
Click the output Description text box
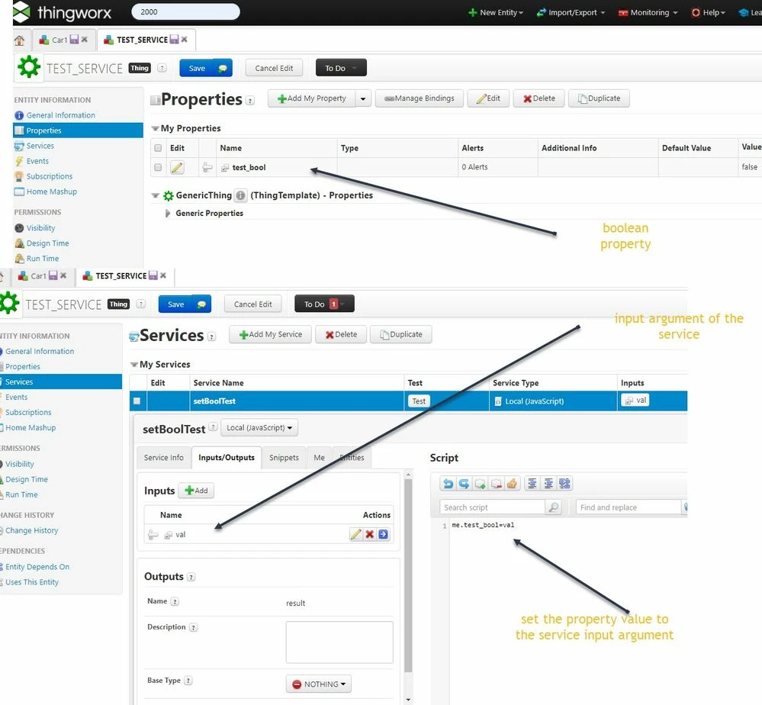click(339, 642)
